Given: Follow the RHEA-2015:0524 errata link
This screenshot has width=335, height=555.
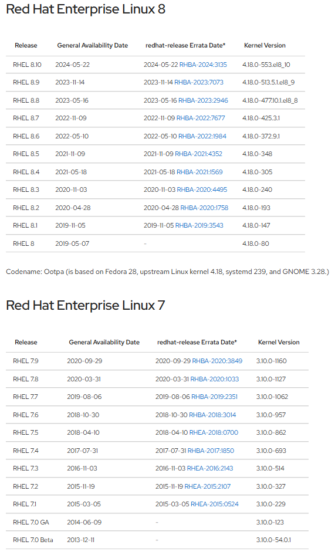Looking at the screenshot, I should pyautogui.click(x=215, y=504).
